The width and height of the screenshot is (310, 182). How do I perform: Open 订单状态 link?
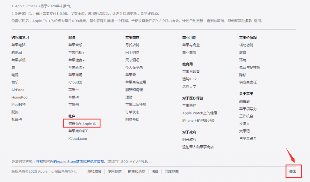132,112
